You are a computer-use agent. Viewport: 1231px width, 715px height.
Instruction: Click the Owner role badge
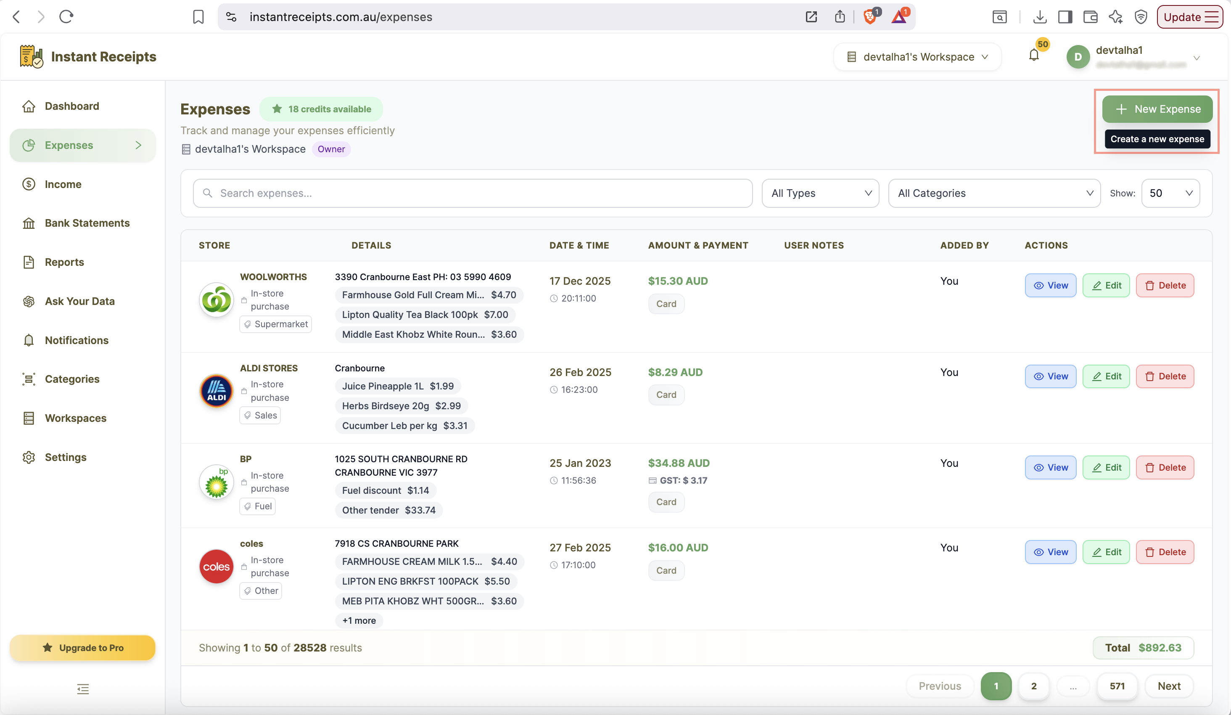331,149
